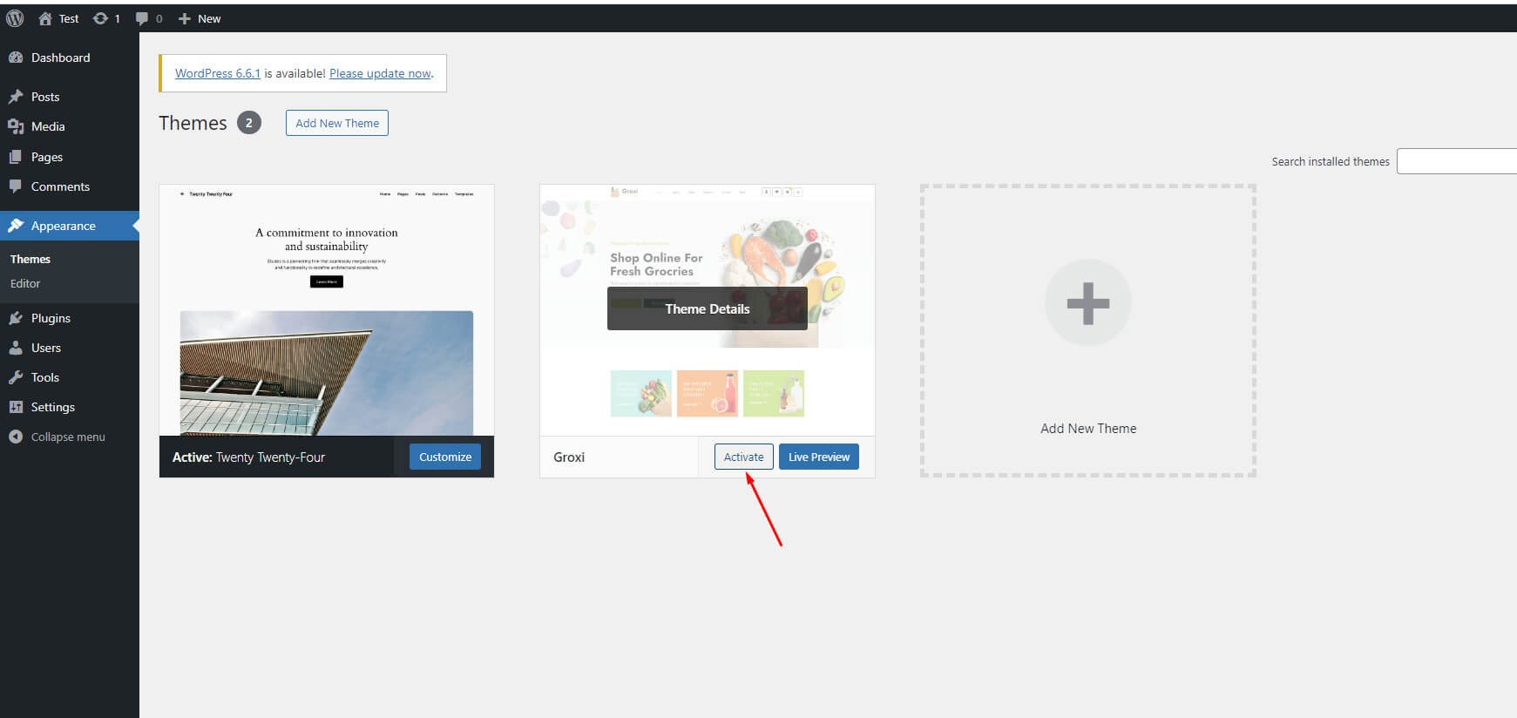Click the Settings sliders icon
The width and height of the screenshot is (1517, 718).
tap(16, 407)
